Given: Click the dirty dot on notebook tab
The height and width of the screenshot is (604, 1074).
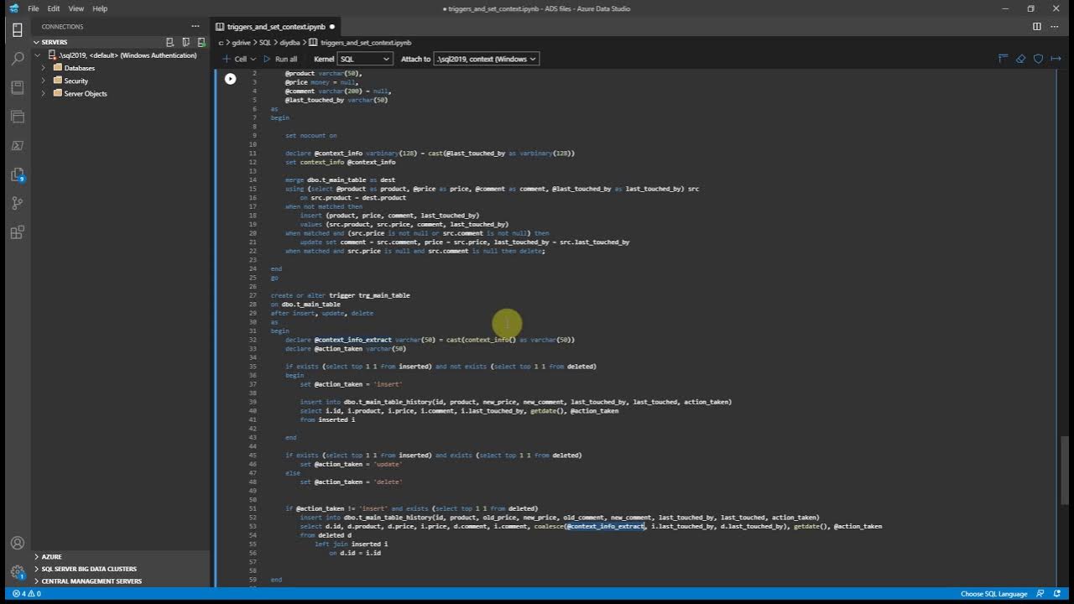Looking at the screenshot, I should coord(332,27).
